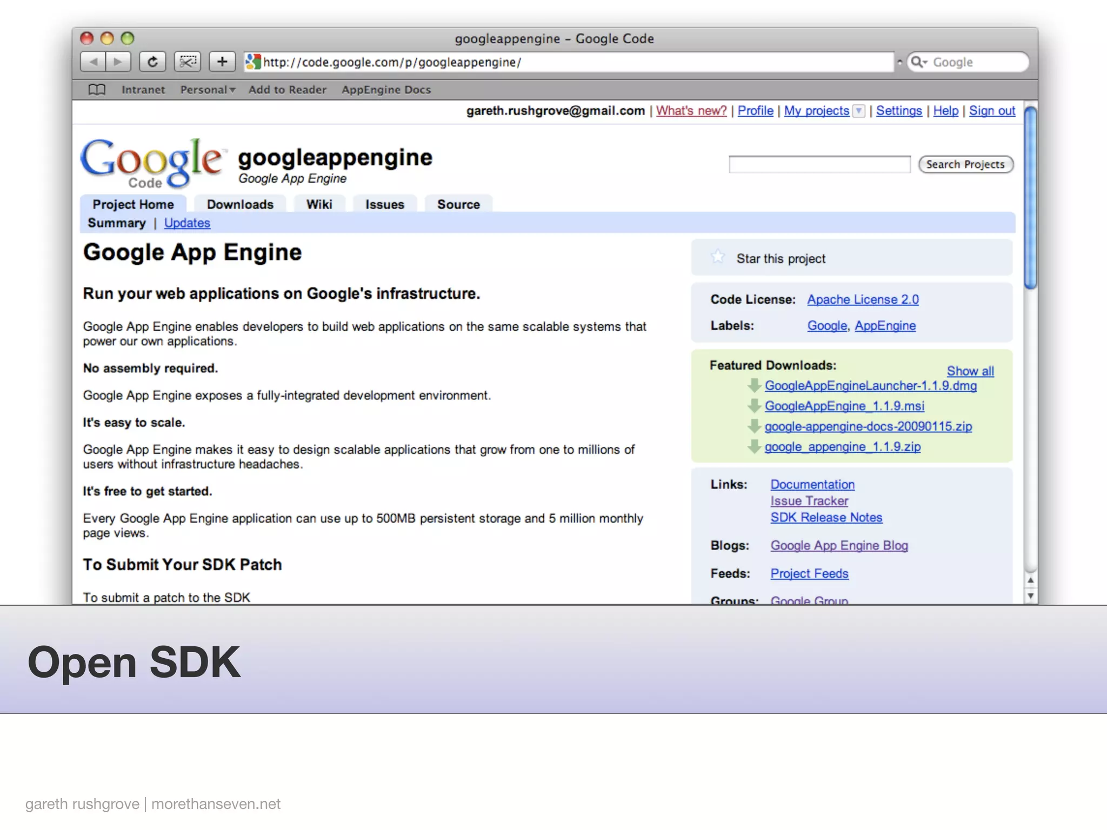Click the Add to Reader bookmarklet
The width and height of the screenshot is (1107, 830).
point(287,90)
